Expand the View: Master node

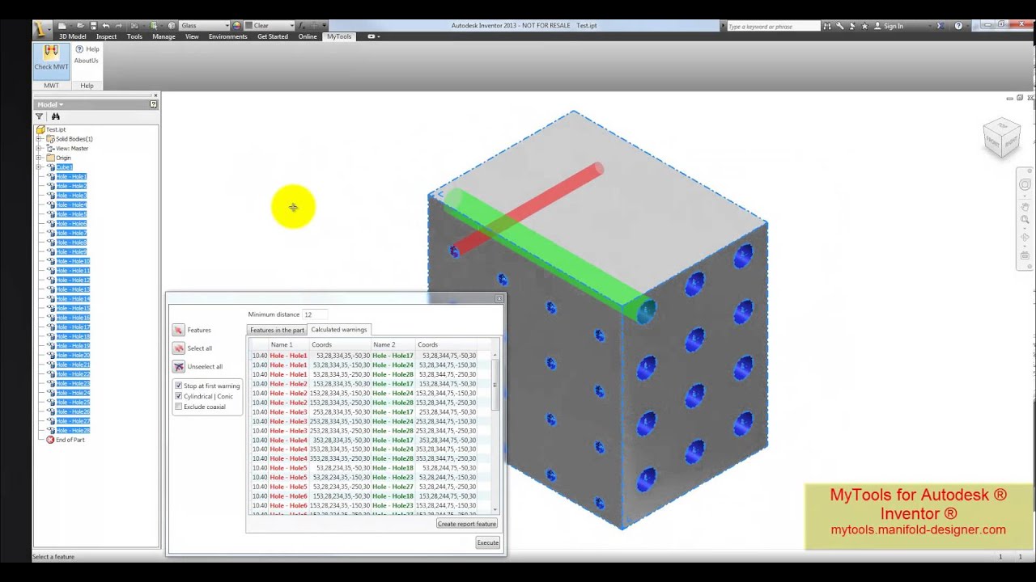pos(38,149)
